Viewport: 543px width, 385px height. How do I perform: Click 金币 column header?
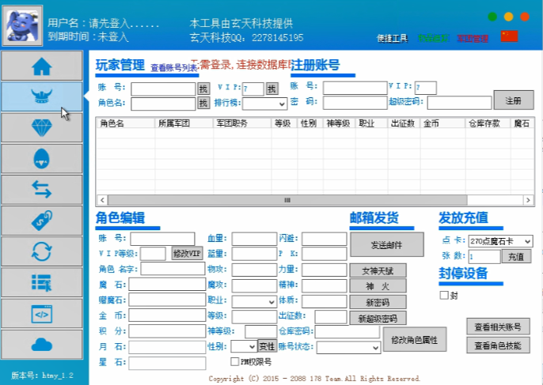pos(442,123)
